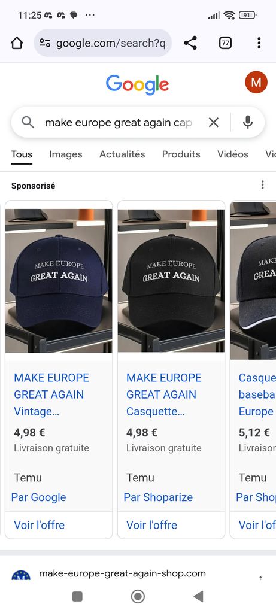Tap the share icon in browser toolbar
This screenshot has height=613, width=276.
pyautogui.click(x=190, y=43)
